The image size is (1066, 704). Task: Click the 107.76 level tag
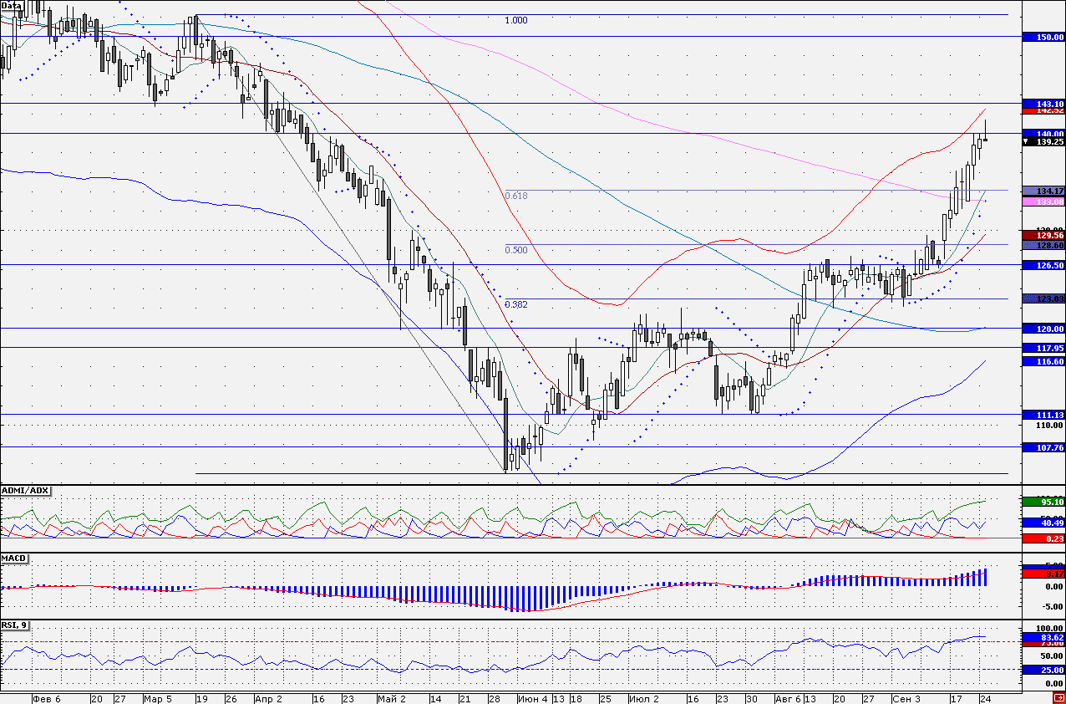(x=1043, y=447)
